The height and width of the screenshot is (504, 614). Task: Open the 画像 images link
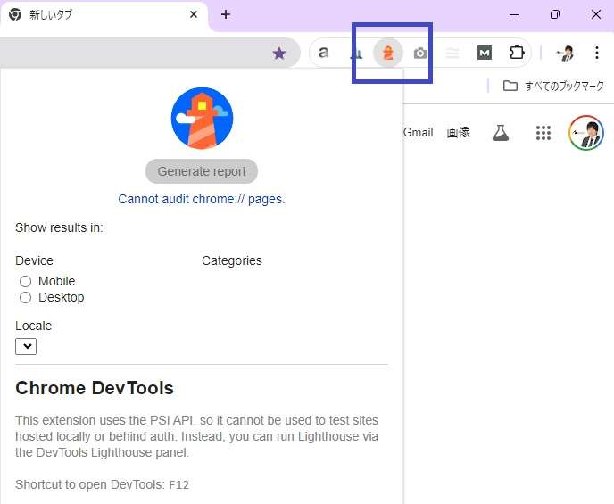tap(458, 133)
